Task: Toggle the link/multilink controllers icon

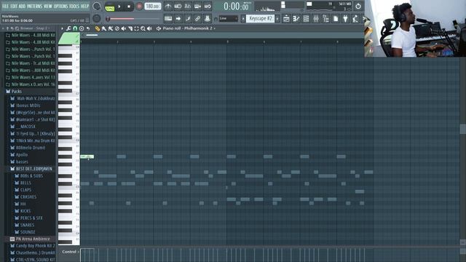Action: [197, 19]
